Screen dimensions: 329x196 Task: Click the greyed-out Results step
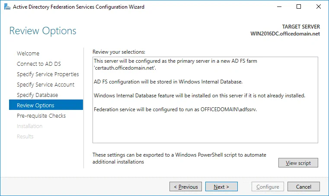tap(25, 136)
